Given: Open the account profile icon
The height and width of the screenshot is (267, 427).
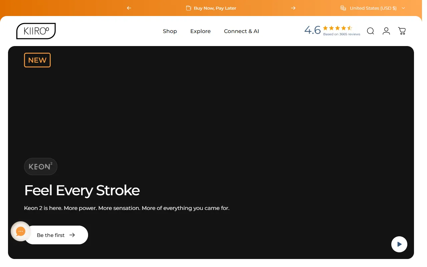Looking at the screenshot, I should click(386, 31).
